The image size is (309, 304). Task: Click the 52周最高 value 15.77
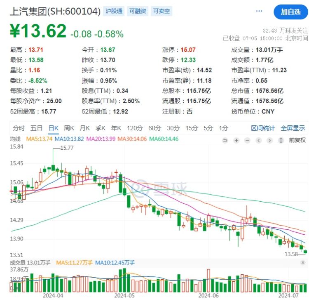pos(49,112)
